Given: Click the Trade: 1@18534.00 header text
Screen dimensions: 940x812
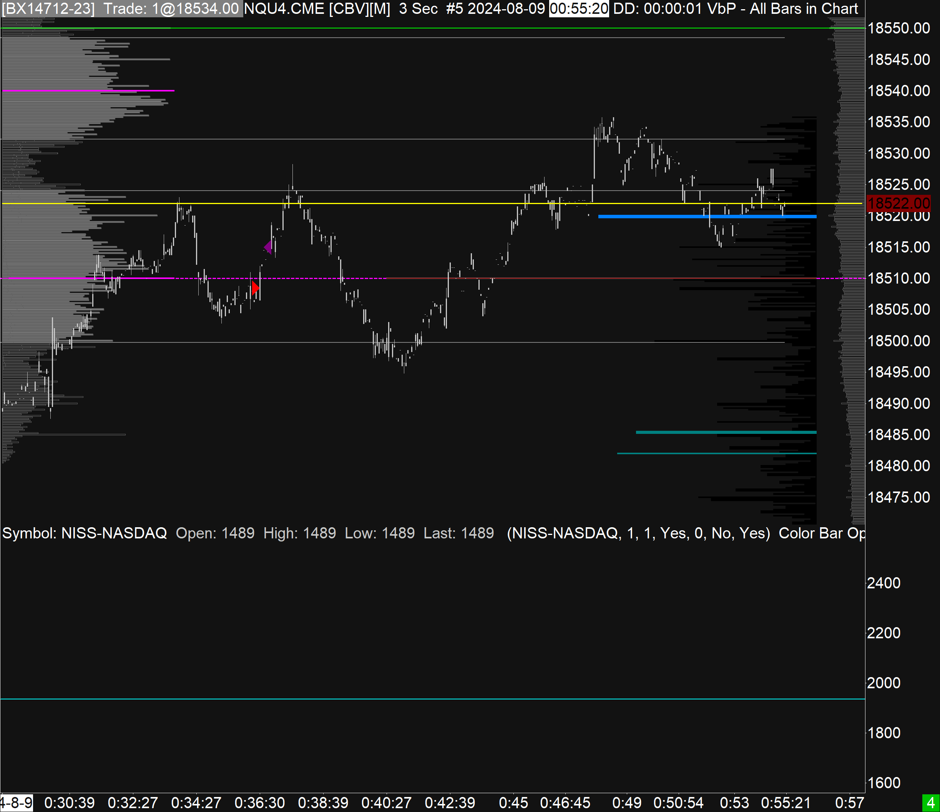Looking at the screenshot, I should [171, 8].
